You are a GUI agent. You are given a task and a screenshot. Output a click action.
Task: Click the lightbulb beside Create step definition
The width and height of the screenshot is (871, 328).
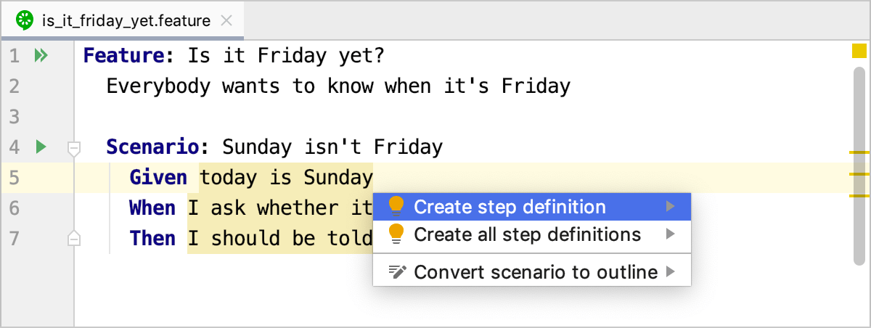(396, 207)
